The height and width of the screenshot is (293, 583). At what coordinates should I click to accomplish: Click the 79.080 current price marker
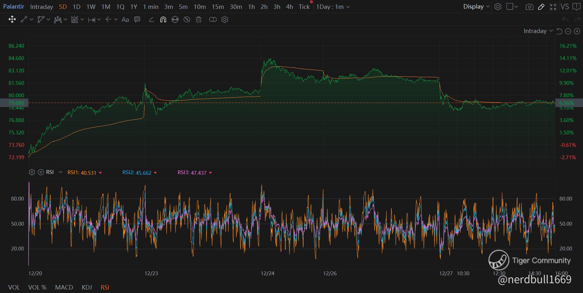(16, 103)
